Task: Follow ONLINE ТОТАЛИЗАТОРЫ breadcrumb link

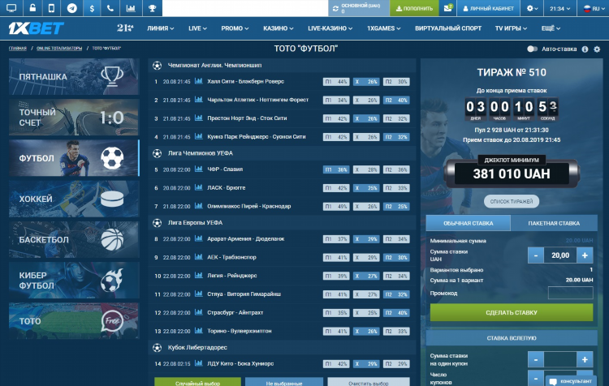Action: 59,49
